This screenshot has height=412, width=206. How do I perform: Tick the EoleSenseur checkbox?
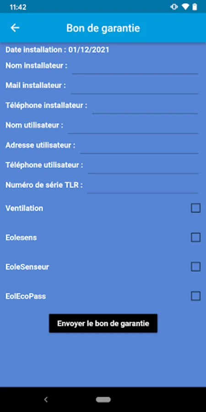pyautogui.click(x=195, y=267)
